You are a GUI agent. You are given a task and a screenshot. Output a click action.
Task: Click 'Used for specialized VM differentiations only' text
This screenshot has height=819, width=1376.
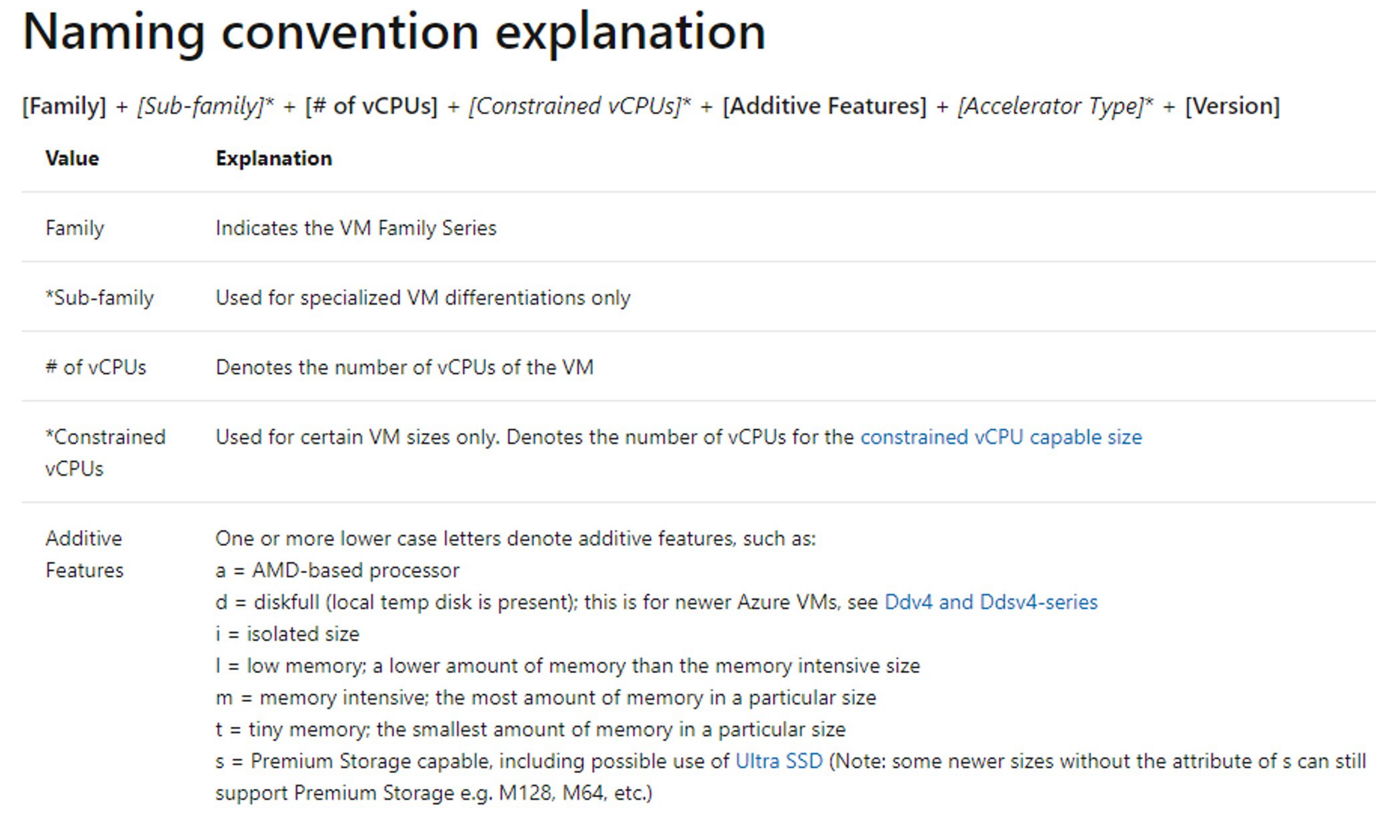pos(423,298)
